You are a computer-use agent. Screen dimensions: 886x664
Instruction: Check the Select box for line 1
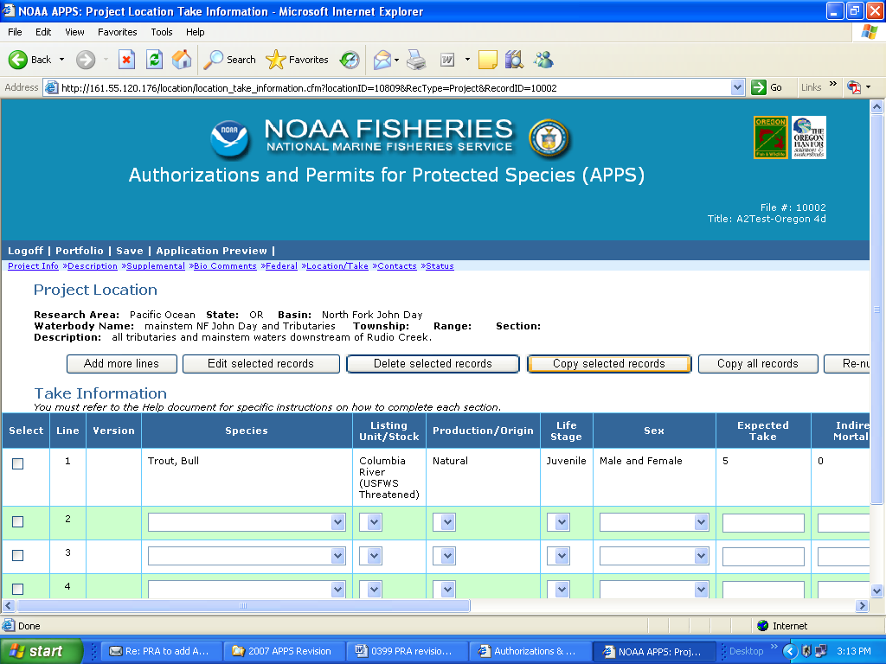(17, 464)
